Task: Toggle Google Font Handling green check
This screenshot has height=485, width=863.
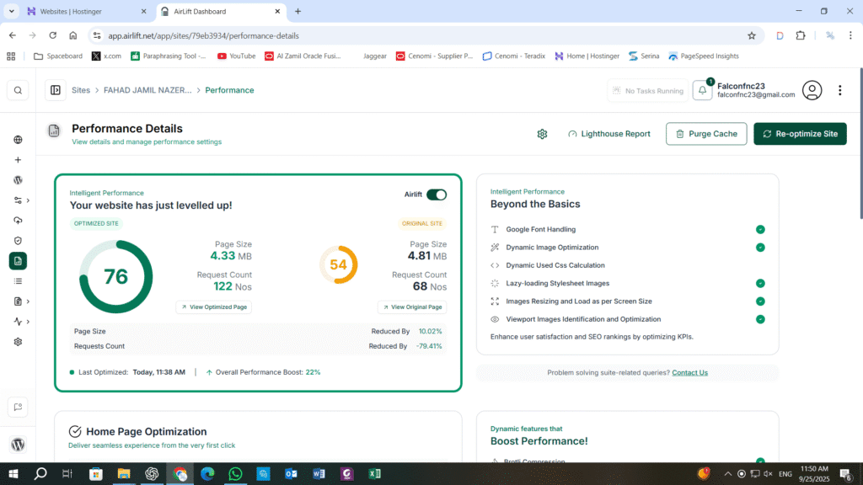Action: point(760,229)
